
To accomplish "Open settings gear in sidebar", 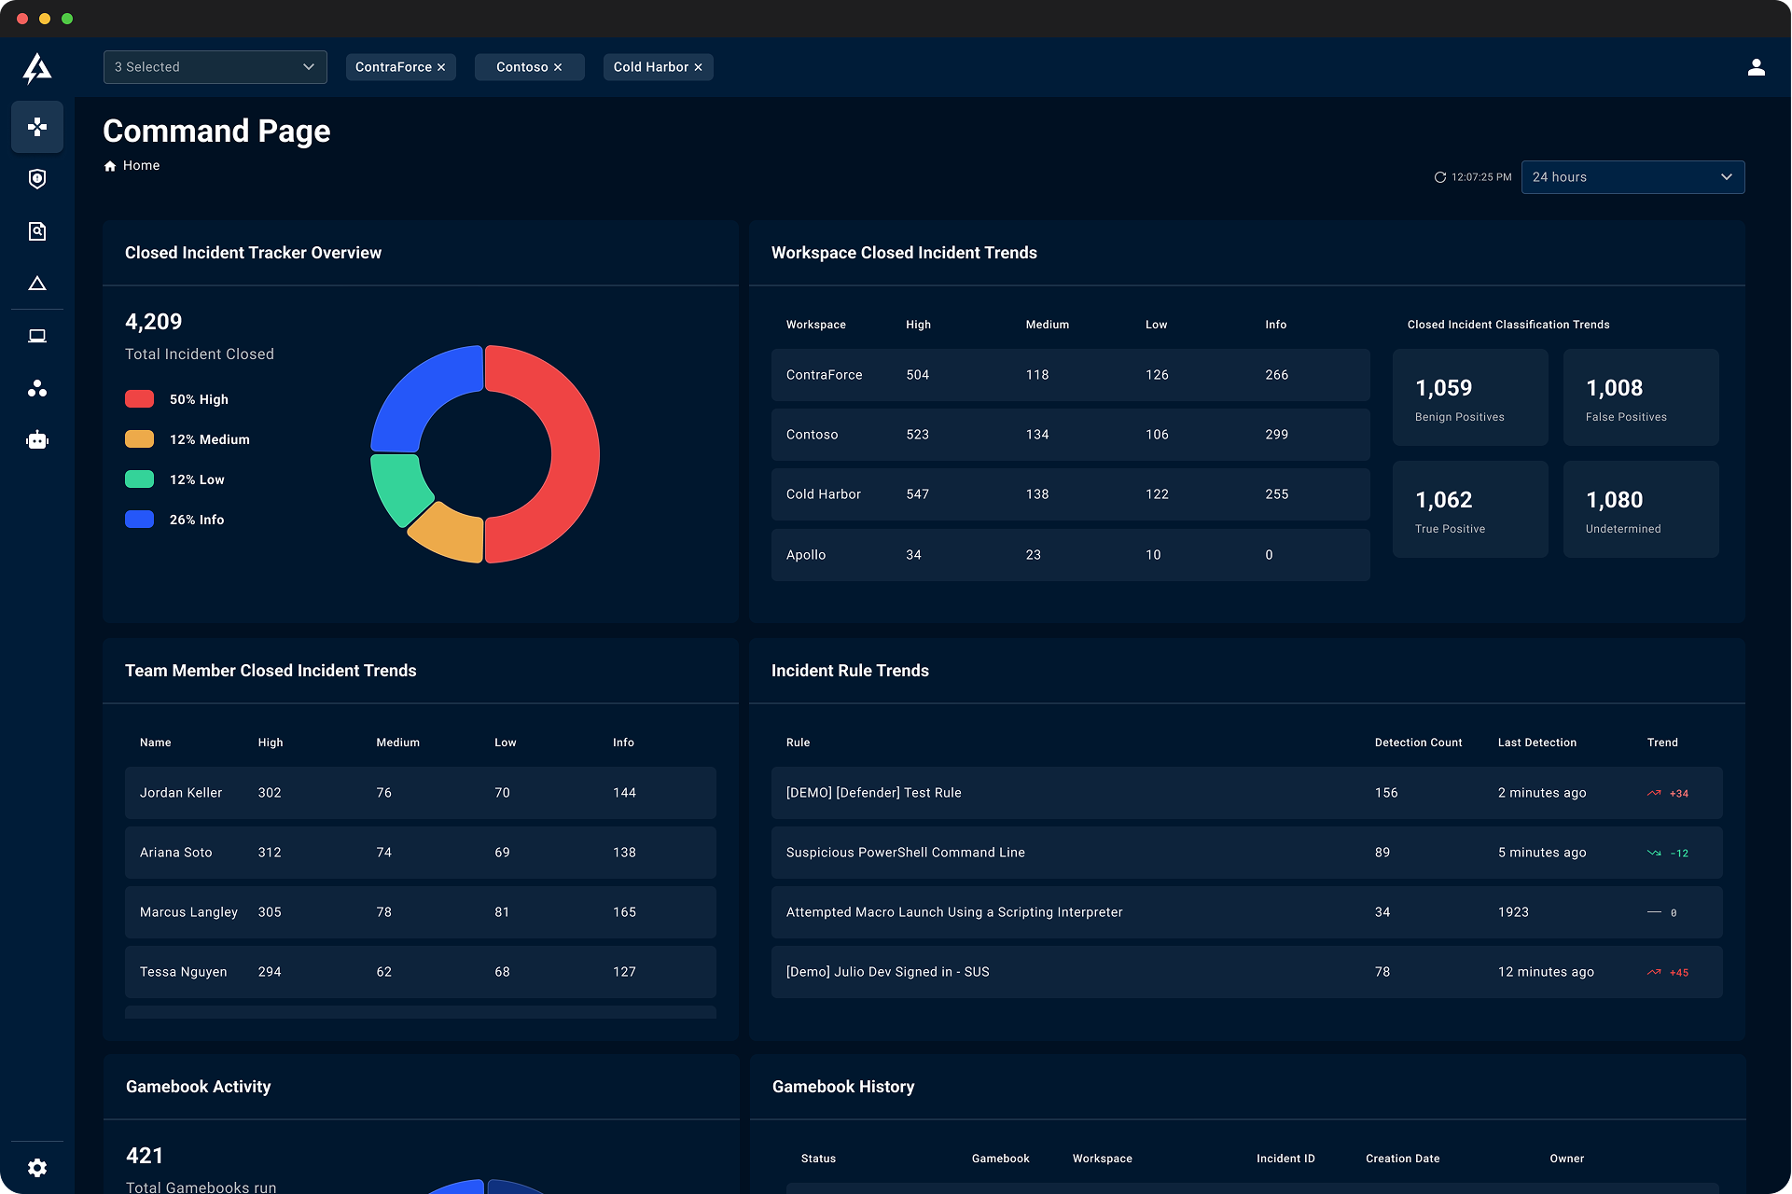I will pyautogui.click(x=37, y=1168).
